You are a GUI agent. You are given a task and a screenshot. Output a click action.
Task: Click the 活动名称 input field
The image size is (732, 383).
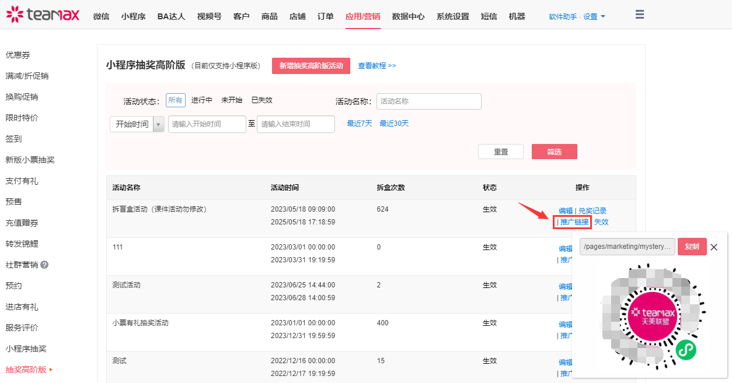[x=428, y=101]
